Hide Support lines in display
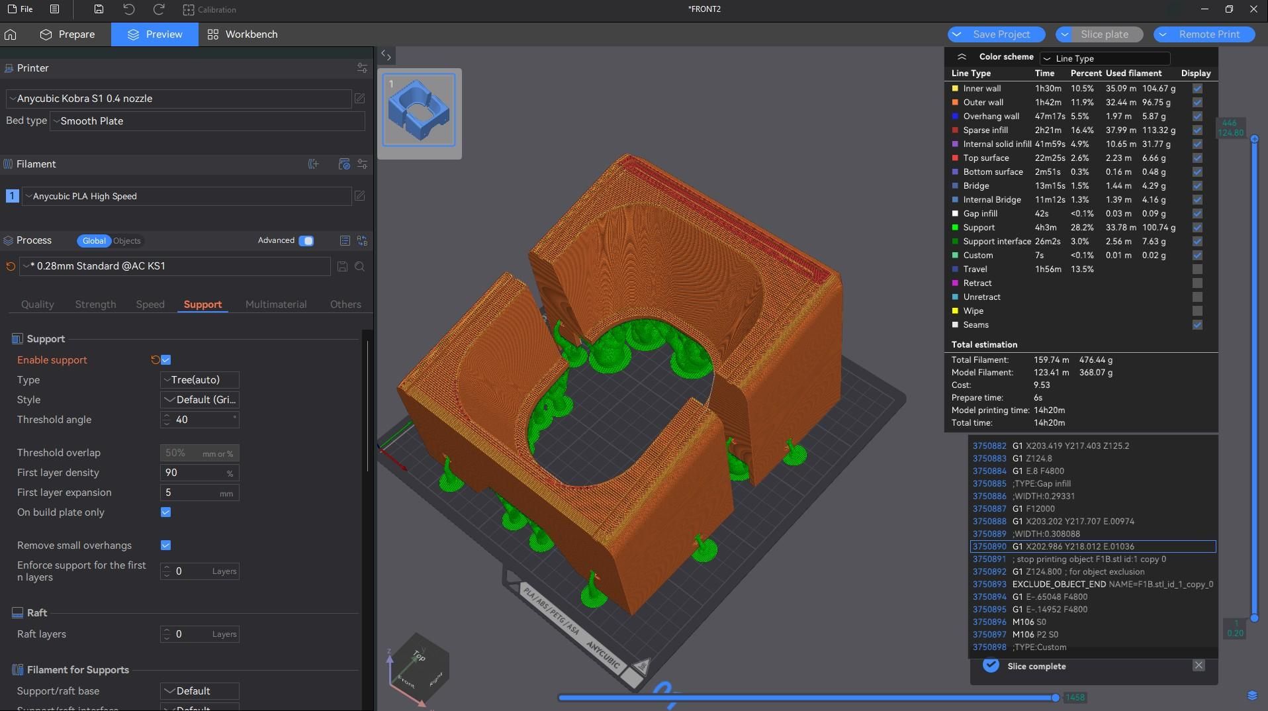Image resolution: width=1268 pixels, height=711 pixels. coord(1197,228)
